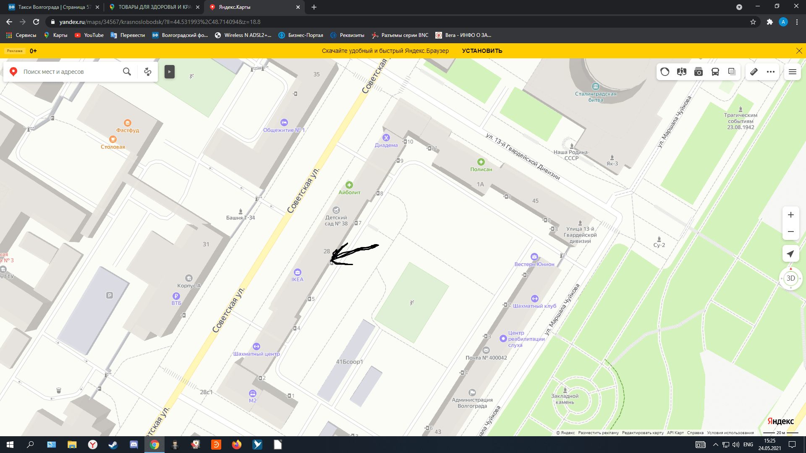Click the УСТАНОВИТЬ browser install link
Screen dimensions: 806x453
pos(482,51)
